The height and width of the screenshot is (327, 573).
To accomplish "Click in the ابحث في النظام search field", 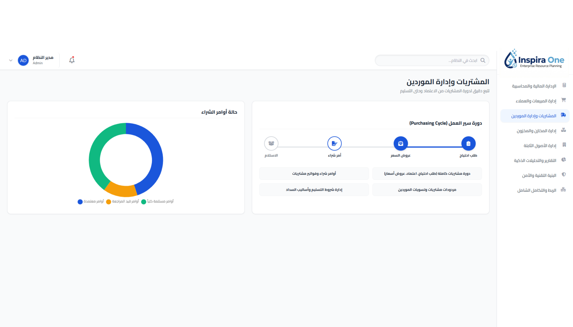I will click(x=432, y=60).
